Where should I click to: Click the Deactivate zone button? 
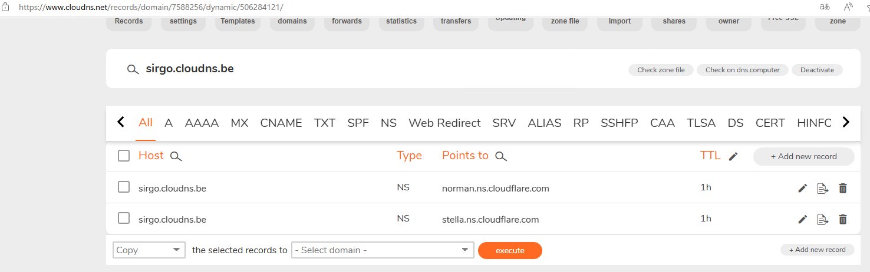(x=817, y=70)
